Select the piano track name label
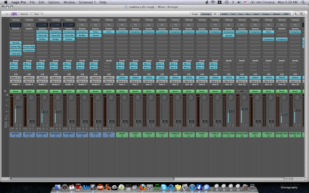309x193 pixels. pyautogui.click(x=122, y=135)
